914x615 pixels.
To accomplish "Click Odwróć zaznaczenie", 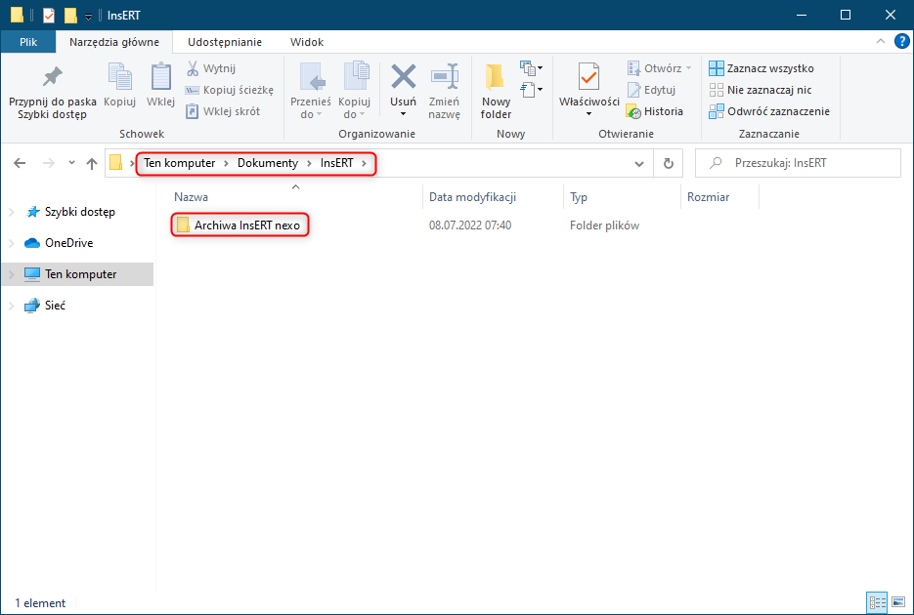I will [x=769, y=111].
